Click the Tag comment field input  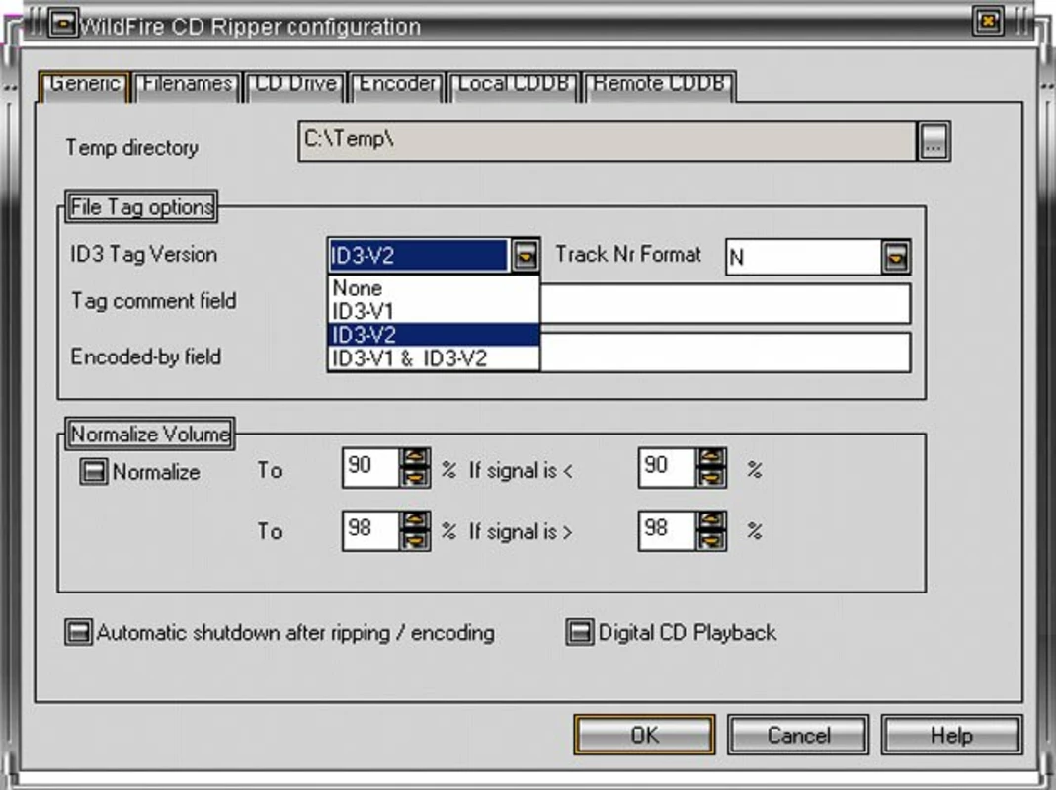[725, 303]
